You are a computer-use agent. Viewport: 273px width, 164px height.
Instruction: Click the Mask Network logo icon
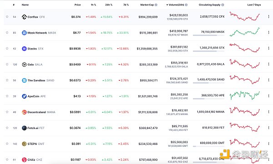coord(24,33)
